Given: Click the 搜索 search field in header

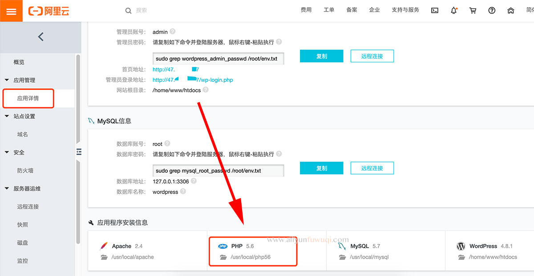Looking at the screenshot, I should 178,10.
